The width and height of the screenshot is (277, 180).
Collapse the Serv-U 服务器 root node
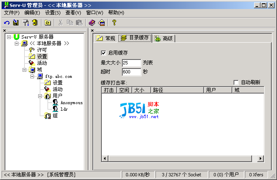click(x=9, y=37)
